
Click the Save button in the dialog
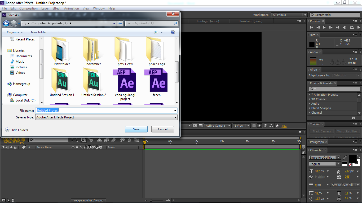click(136, 129)
